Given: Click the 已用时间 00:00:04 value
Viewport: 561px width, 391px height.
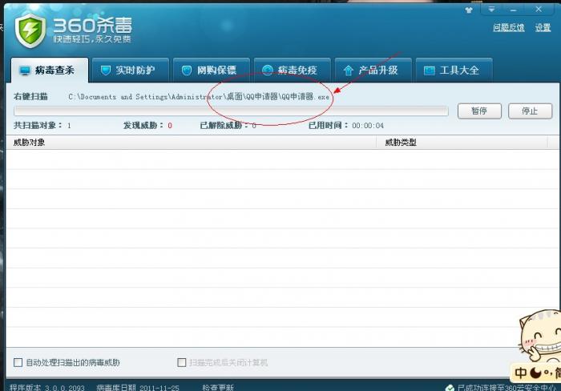Looking at the screenshot, I should pos(367,126).
